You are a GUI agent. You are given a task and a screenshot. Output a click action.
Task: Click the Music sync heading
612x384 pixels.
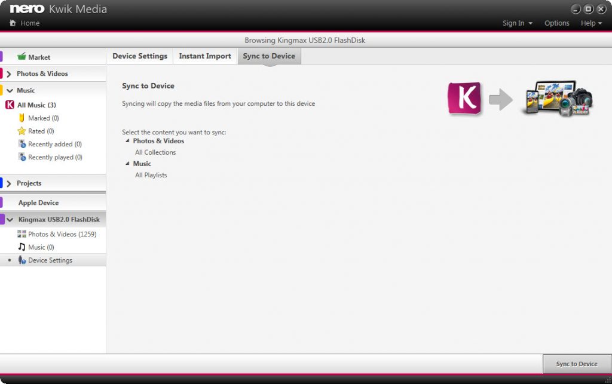click(142, 164)
